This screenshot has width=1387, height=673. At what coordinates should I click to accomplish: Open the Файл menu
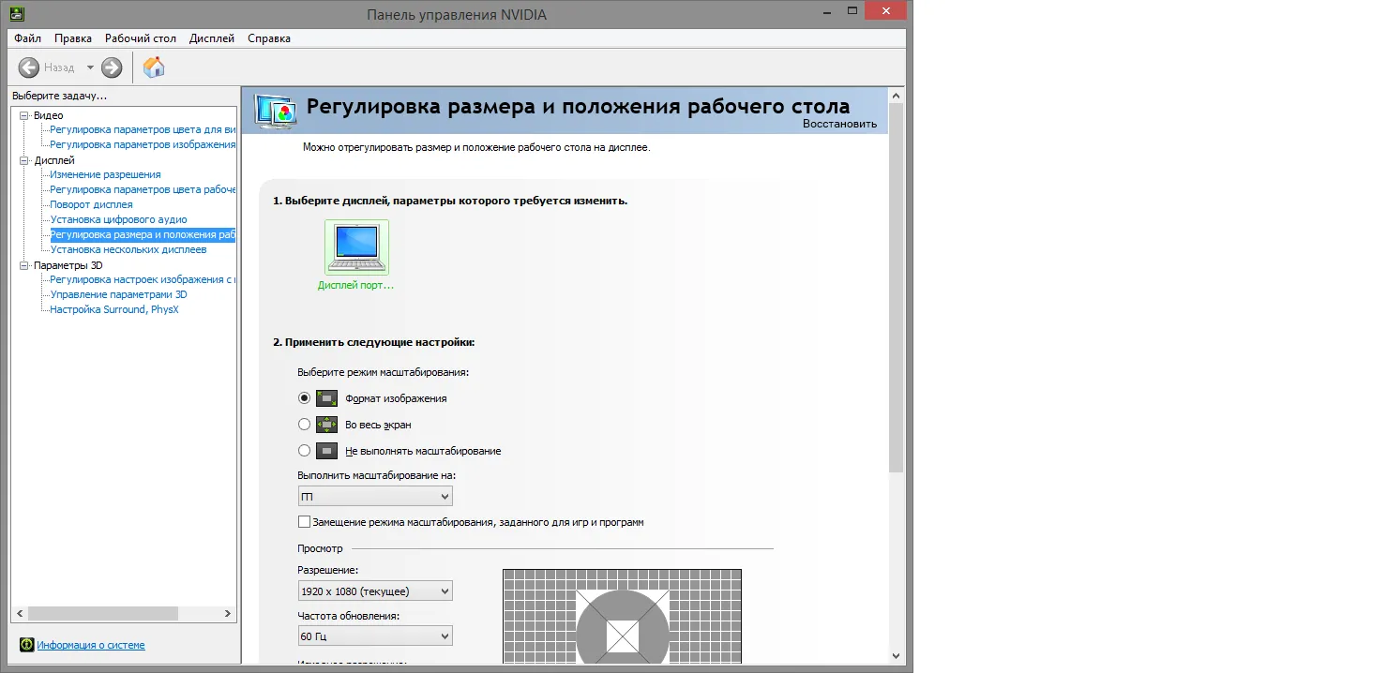click(x=28, y=38)
